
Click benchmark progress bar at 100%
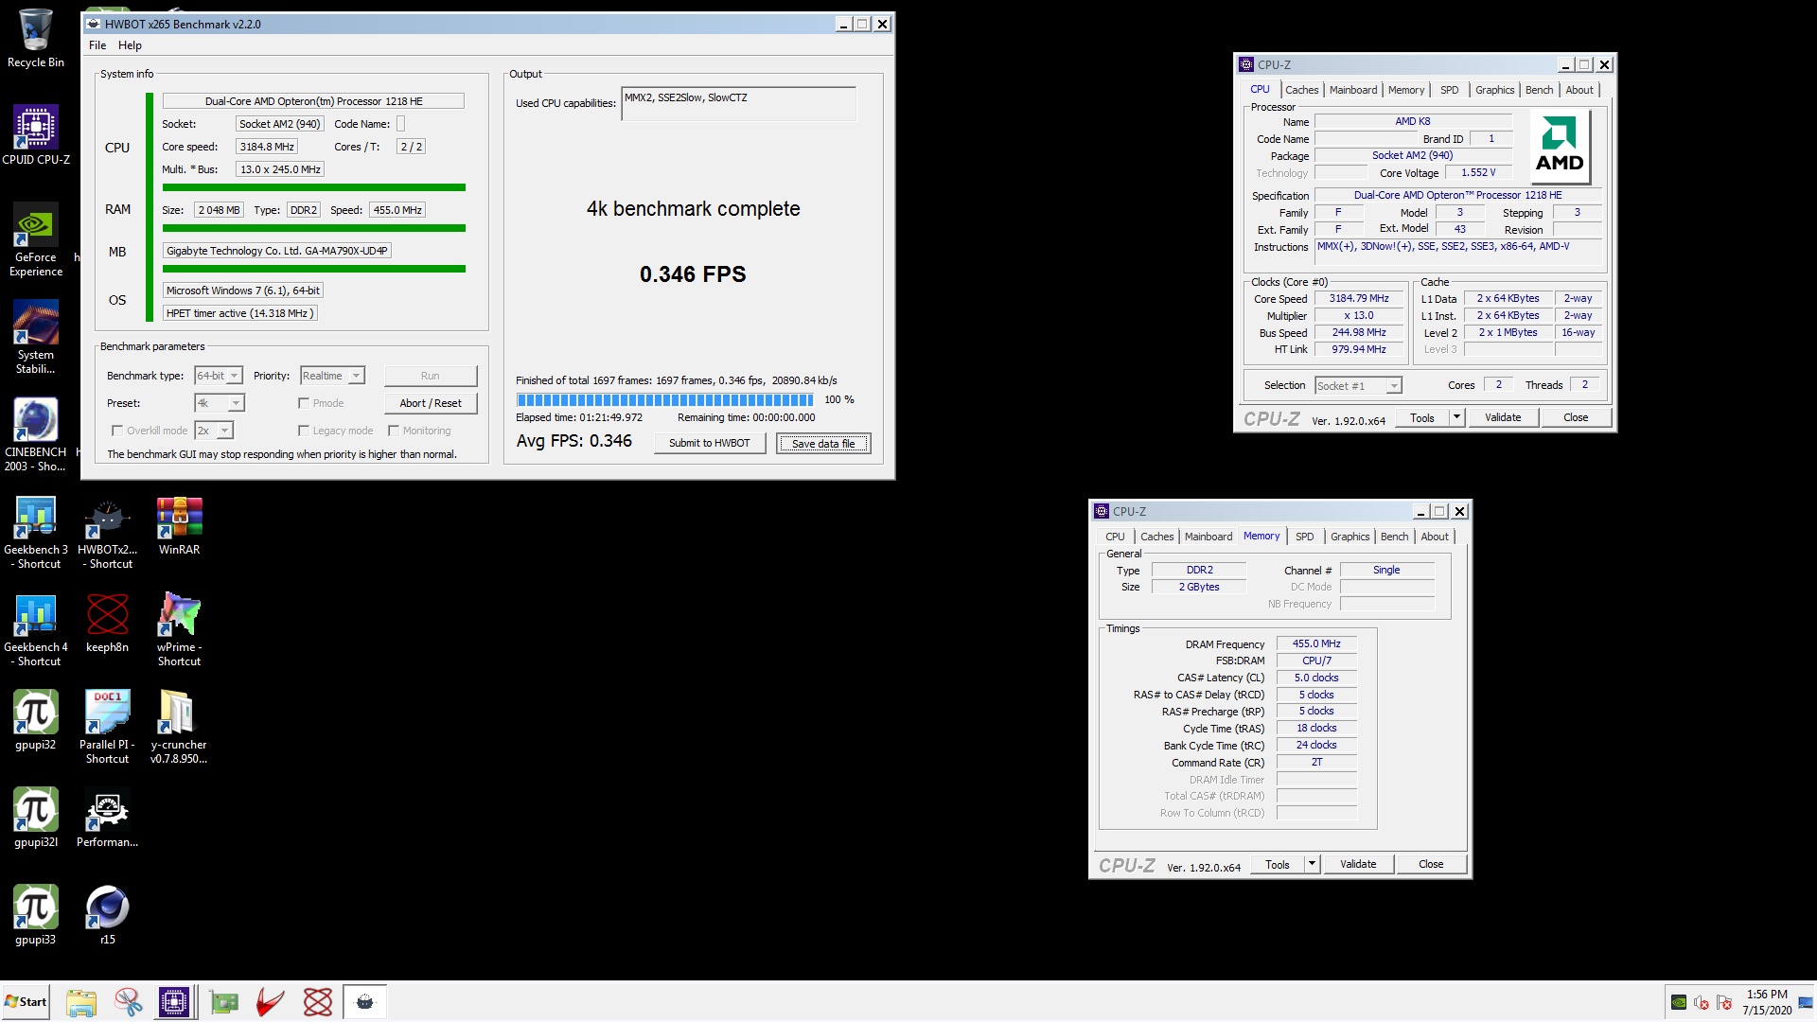(x=664, y=399)
